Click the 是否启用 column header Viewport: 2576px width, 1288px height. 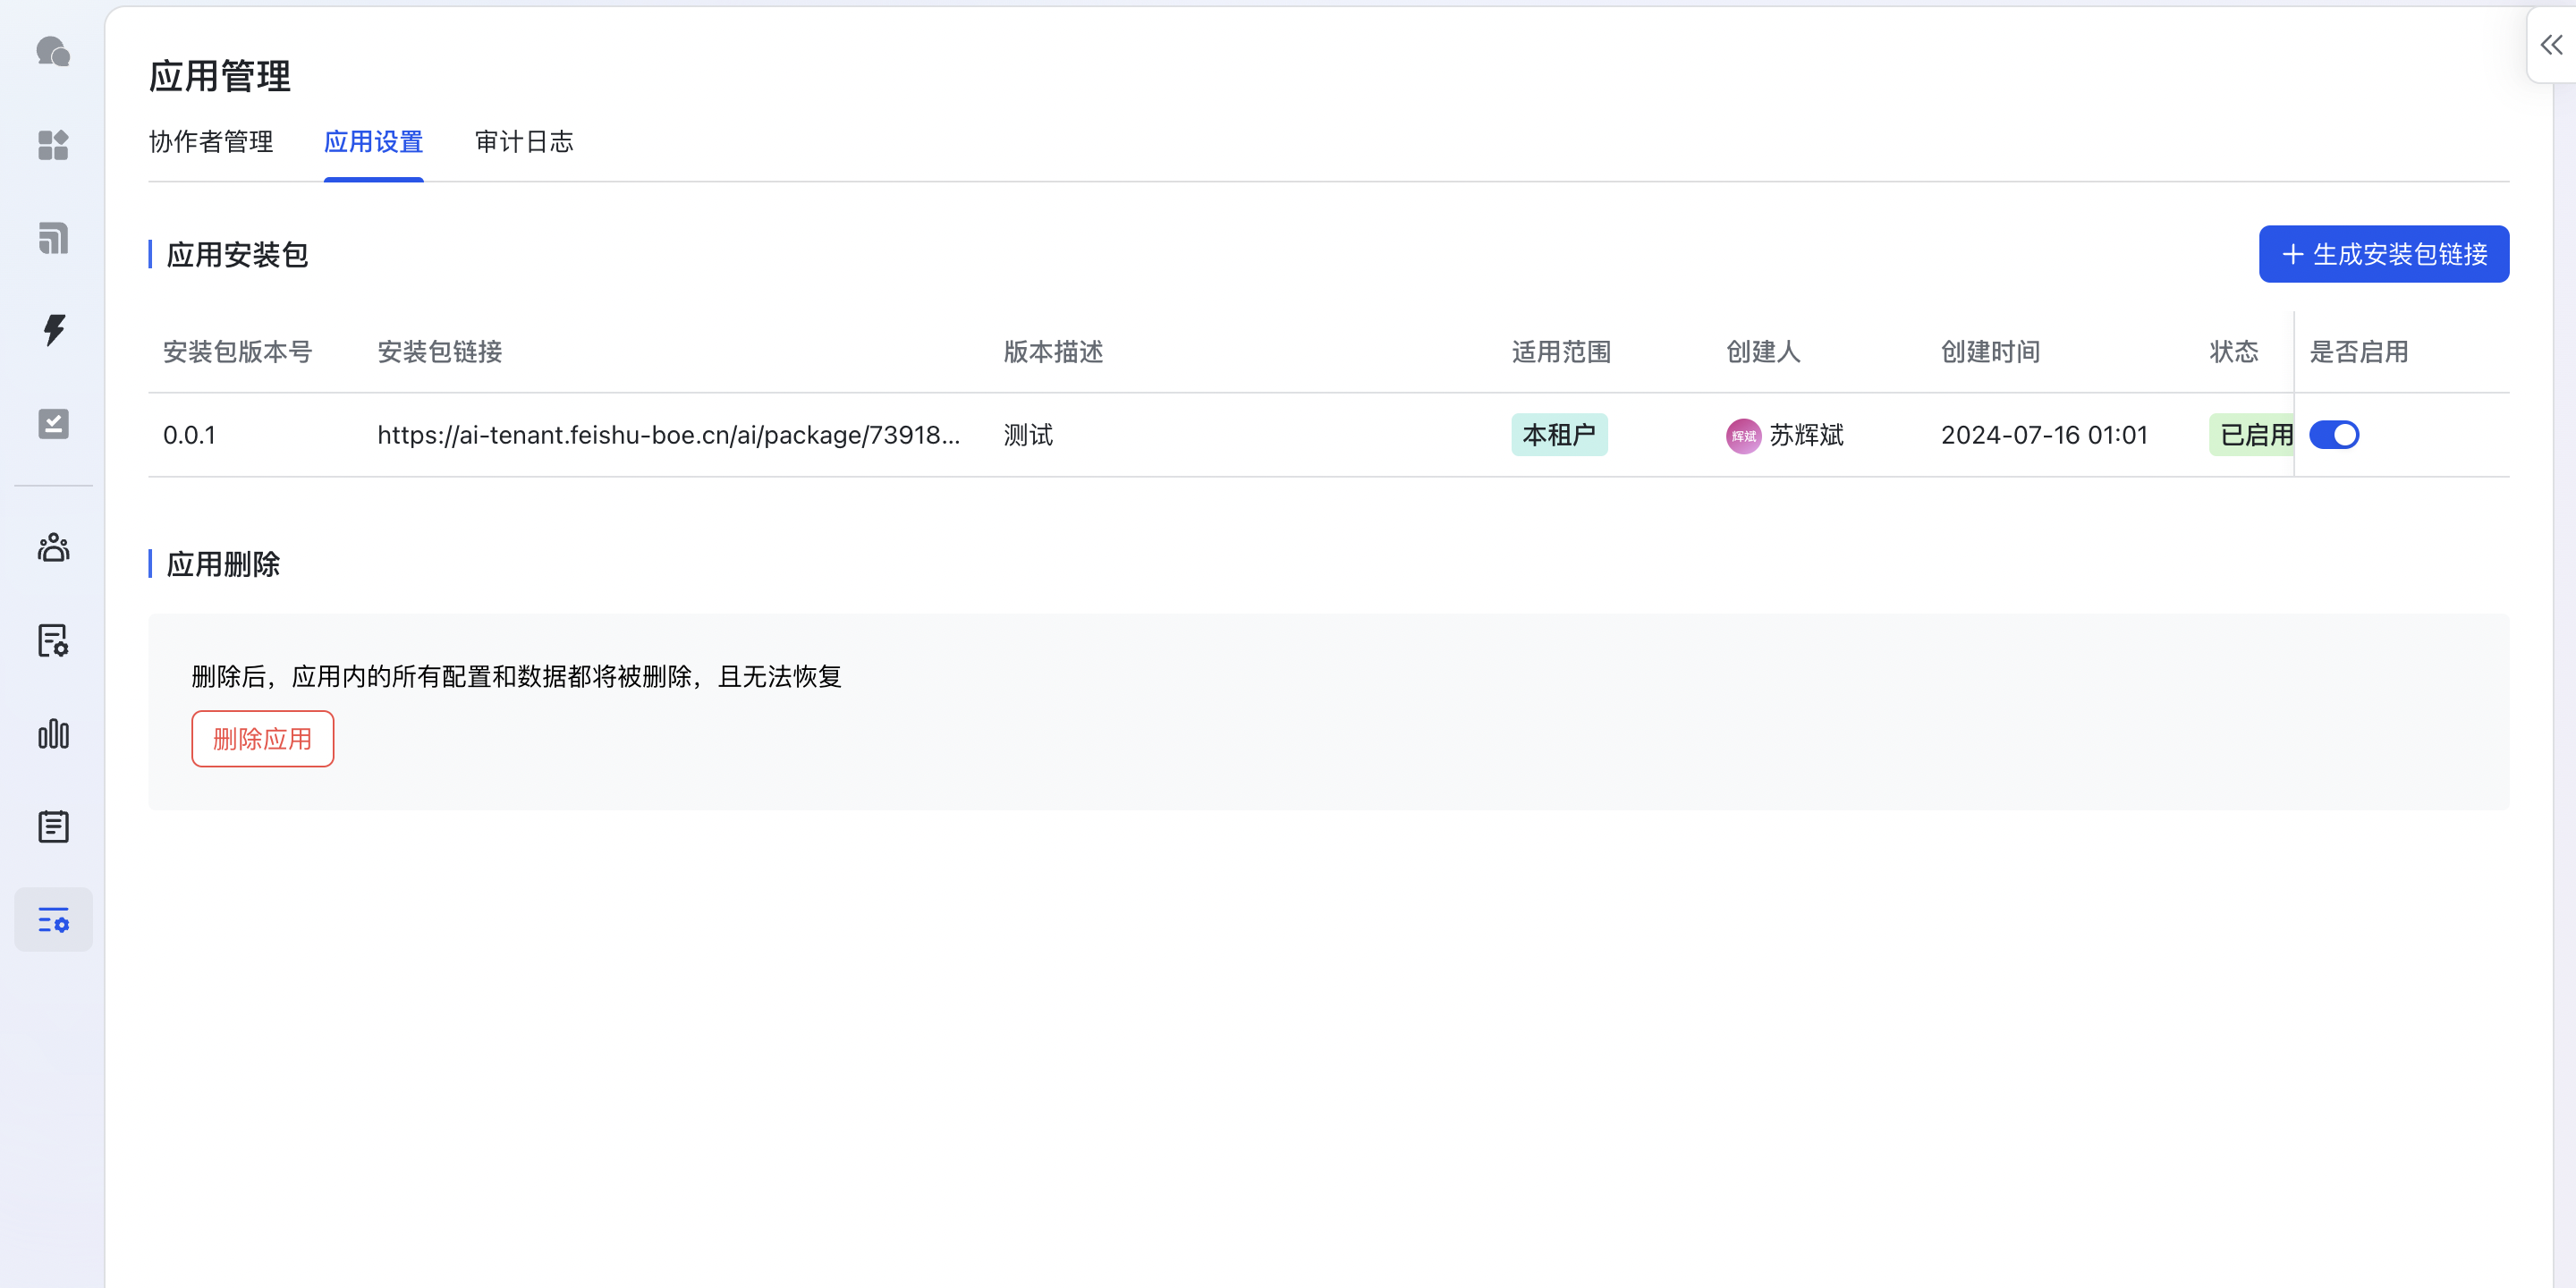click(x=2358, y=352)
